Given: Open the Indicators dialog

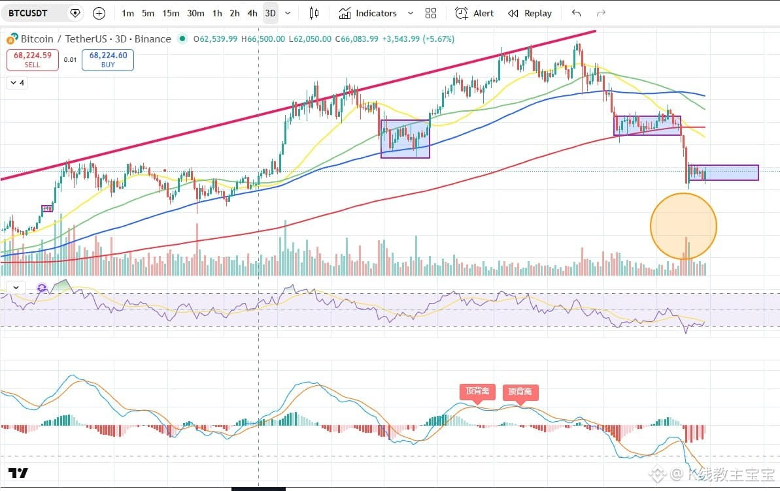Looking at the screenshot, I should (367, 14).
